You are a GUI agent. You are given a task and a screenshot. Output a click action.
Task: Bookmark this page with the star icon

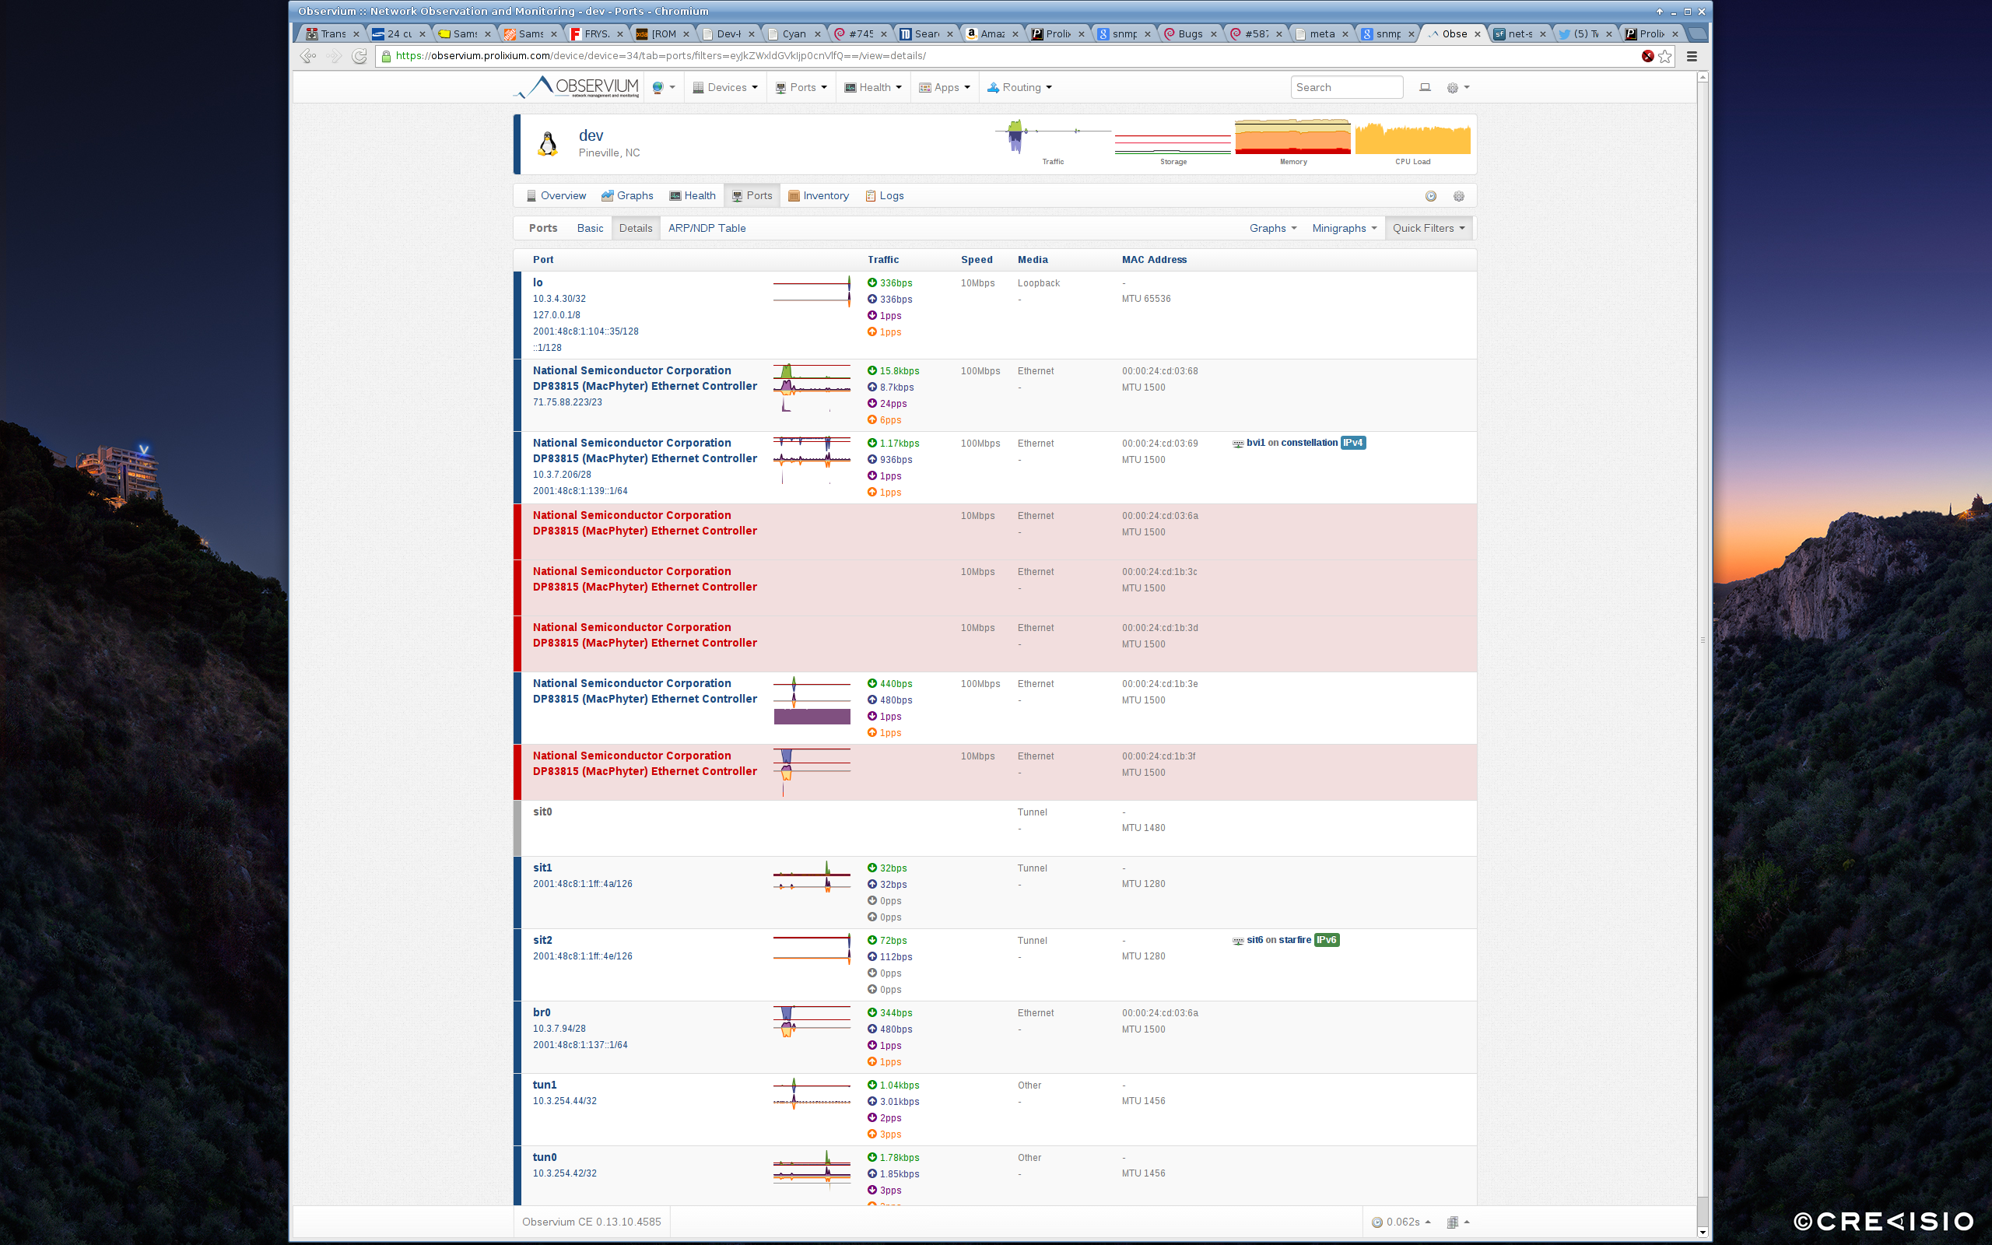click(x=1665, y=56)
